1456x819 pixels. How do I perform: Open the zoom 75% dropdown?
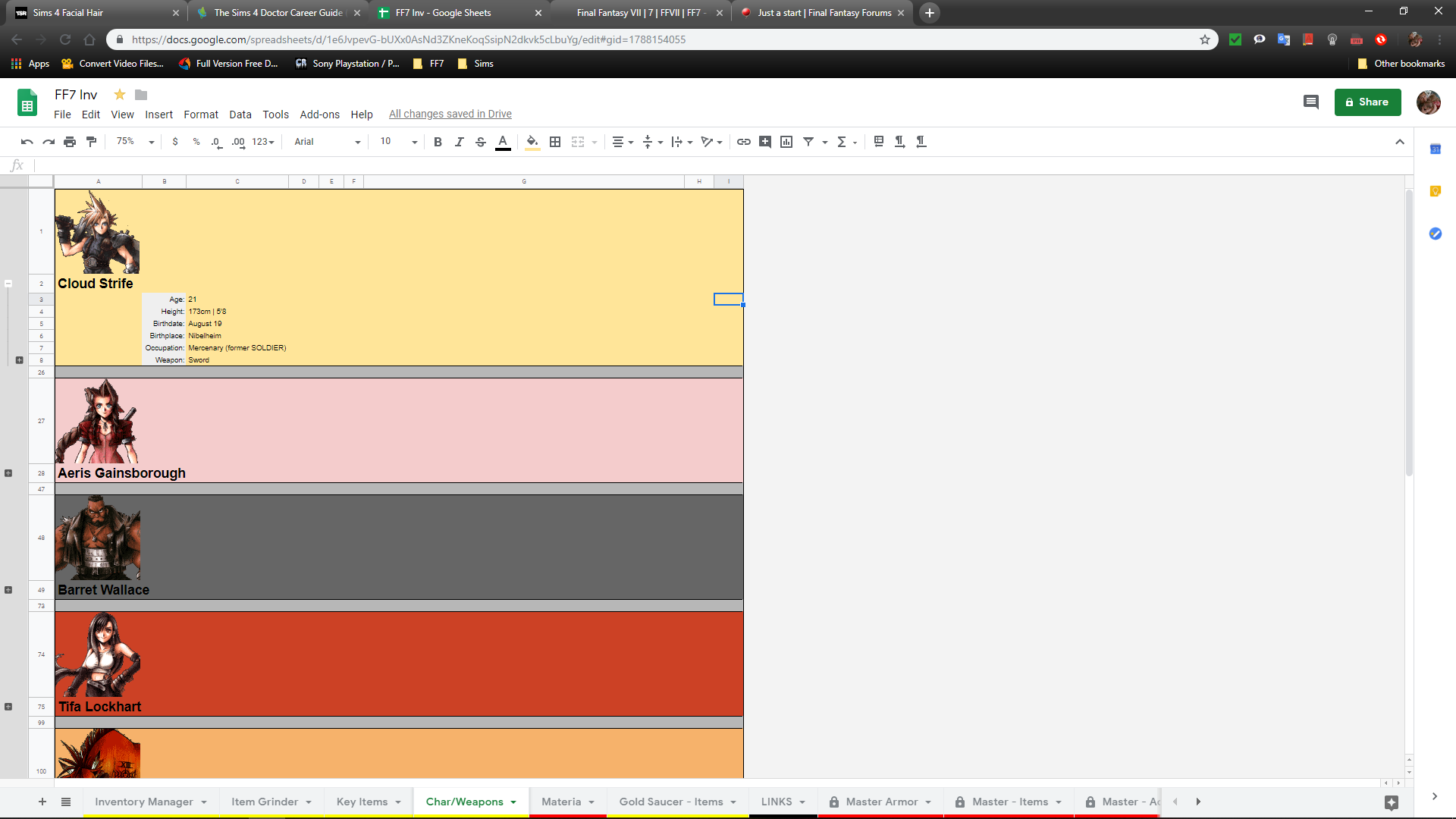135,142
